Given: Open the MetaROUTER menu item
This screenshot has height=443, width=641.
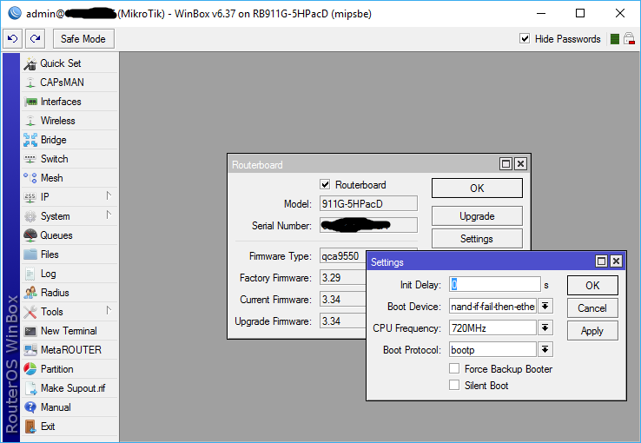Looking at the screenshot, I should (x=69, y=350).
